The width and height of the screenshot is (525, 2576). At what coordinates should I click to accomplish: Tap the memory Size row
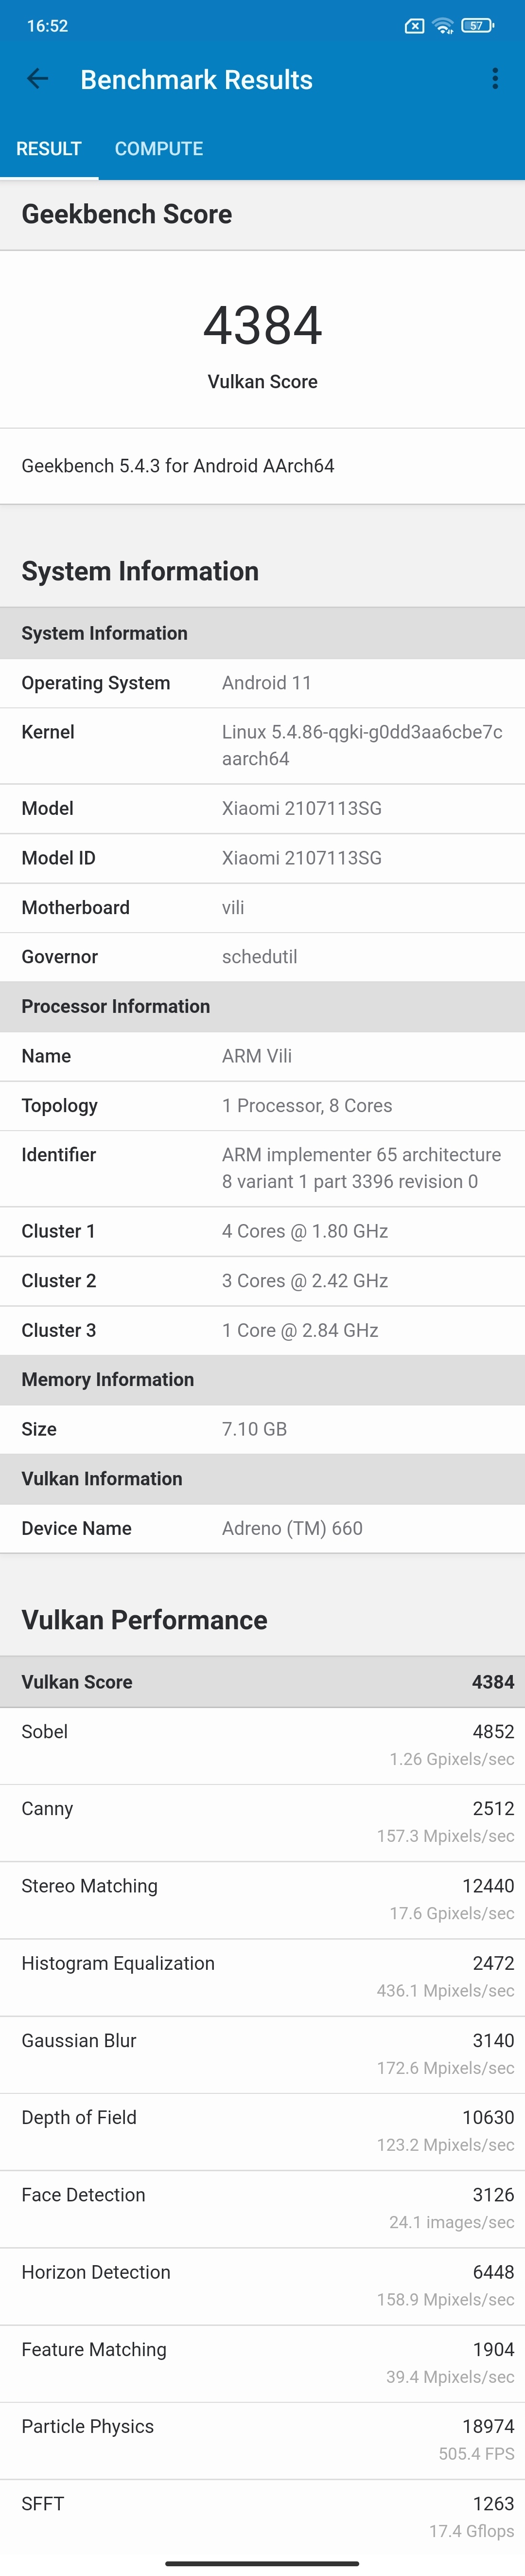coord(262,1429)
